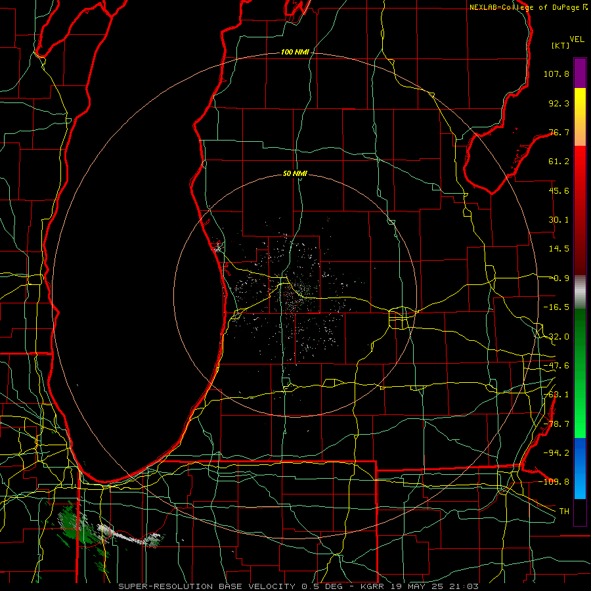The width and height of the screenshot is (591, 591).
Task: Click the 76.7 scale value
Action: click(x=559, y=132)
